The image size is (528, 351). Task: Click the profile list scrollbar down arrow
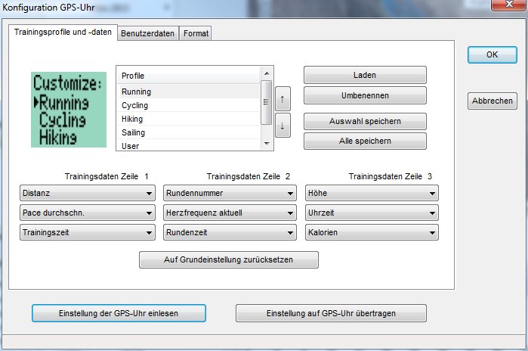pyautogui.click(x=266, y=143)
